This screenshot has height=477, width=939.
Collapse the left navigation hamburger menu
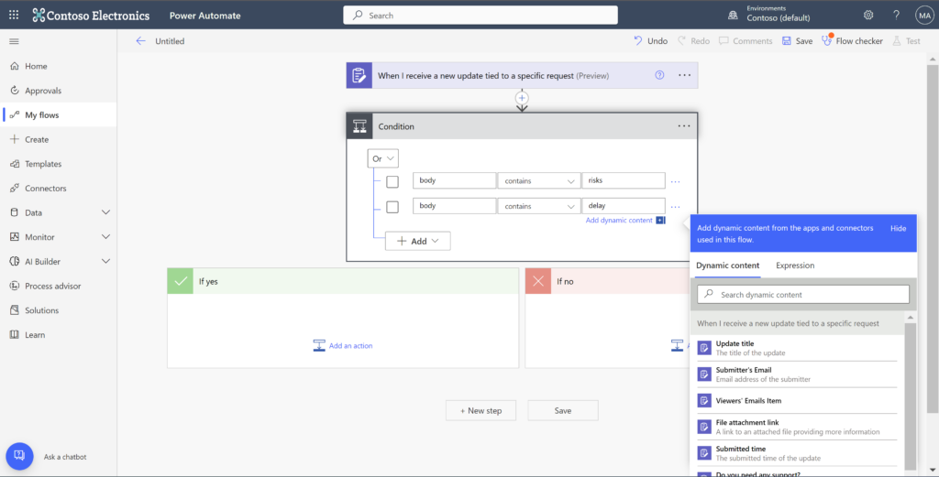(x=14, y=41)
